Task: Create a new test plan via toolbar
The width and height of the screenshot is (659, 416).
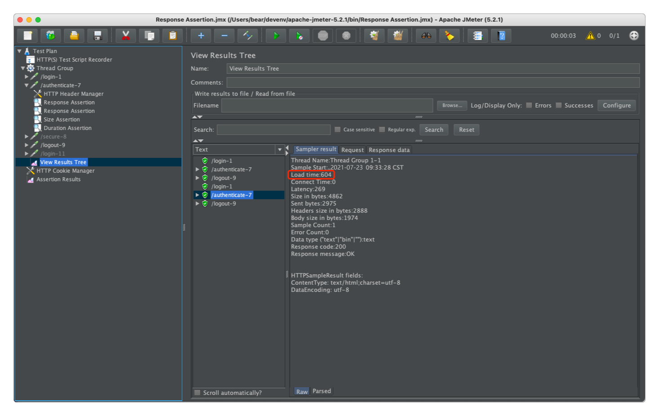Action: [x=27, y=36]
